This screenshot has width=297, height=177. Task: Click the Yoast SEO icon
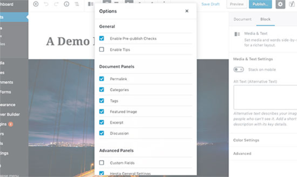[x=292, y=4]
